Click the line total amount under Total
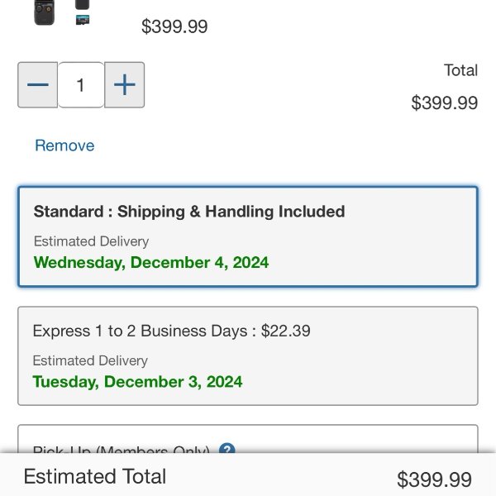This screenshot has width=496, height=496. [x=445, y=103]
